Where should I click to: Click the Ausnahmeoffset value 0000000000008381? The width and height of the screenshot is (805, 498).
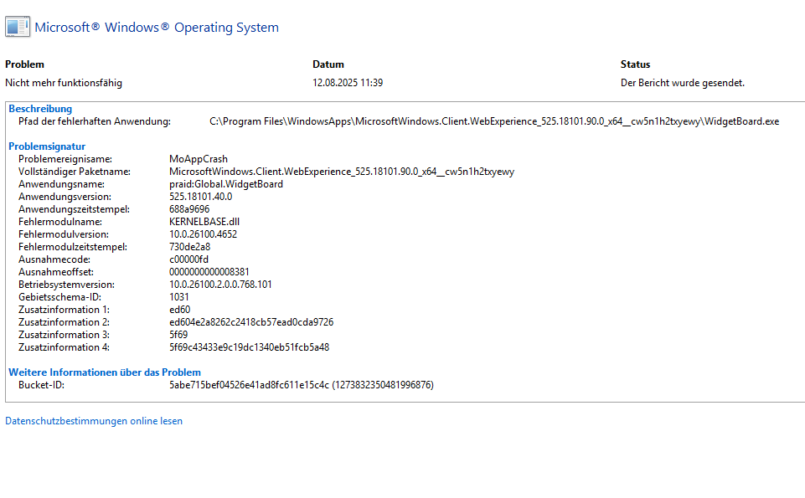pos(209,272)
